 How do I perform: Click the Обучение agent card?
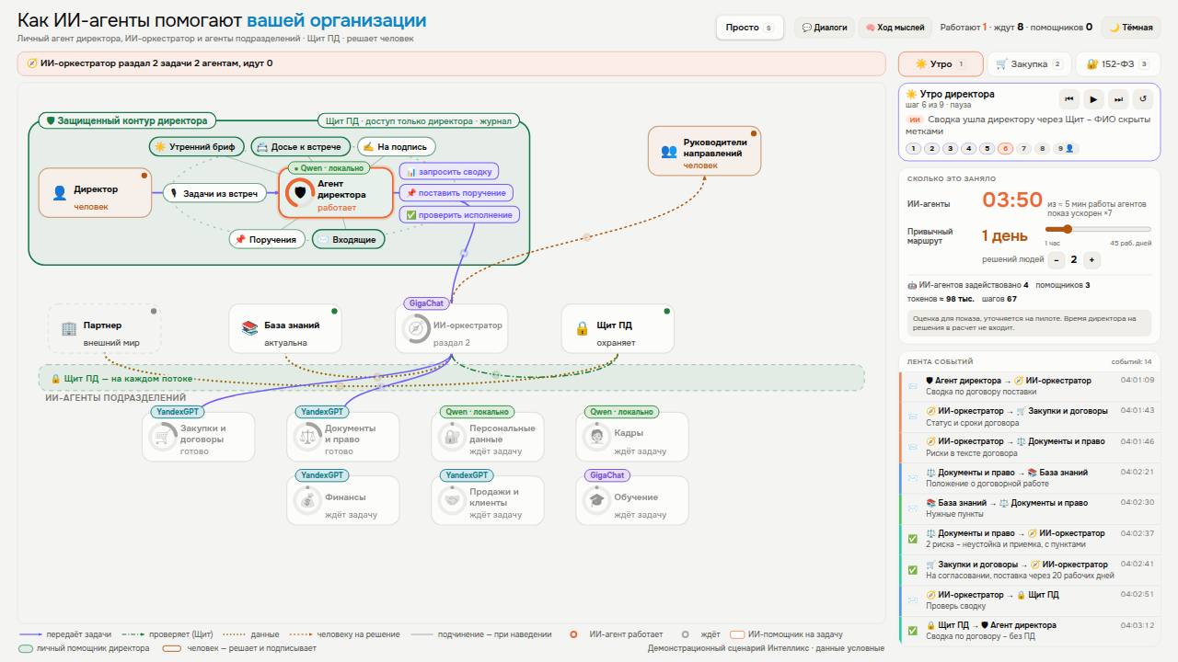pos(632,501)
